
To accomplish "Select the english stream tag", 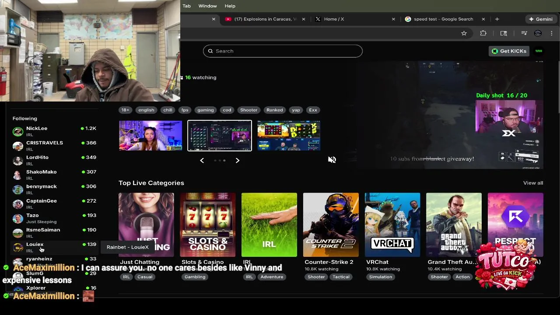I will 146,110.
